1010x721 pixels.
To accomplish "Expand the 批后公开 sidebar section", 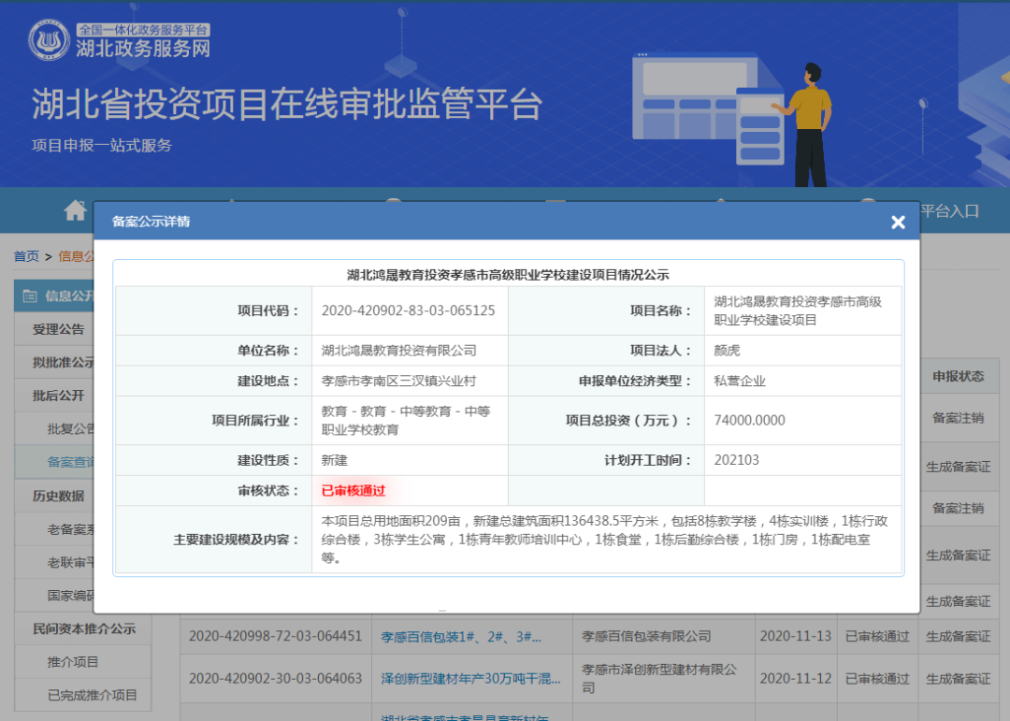I will (58, 396).
